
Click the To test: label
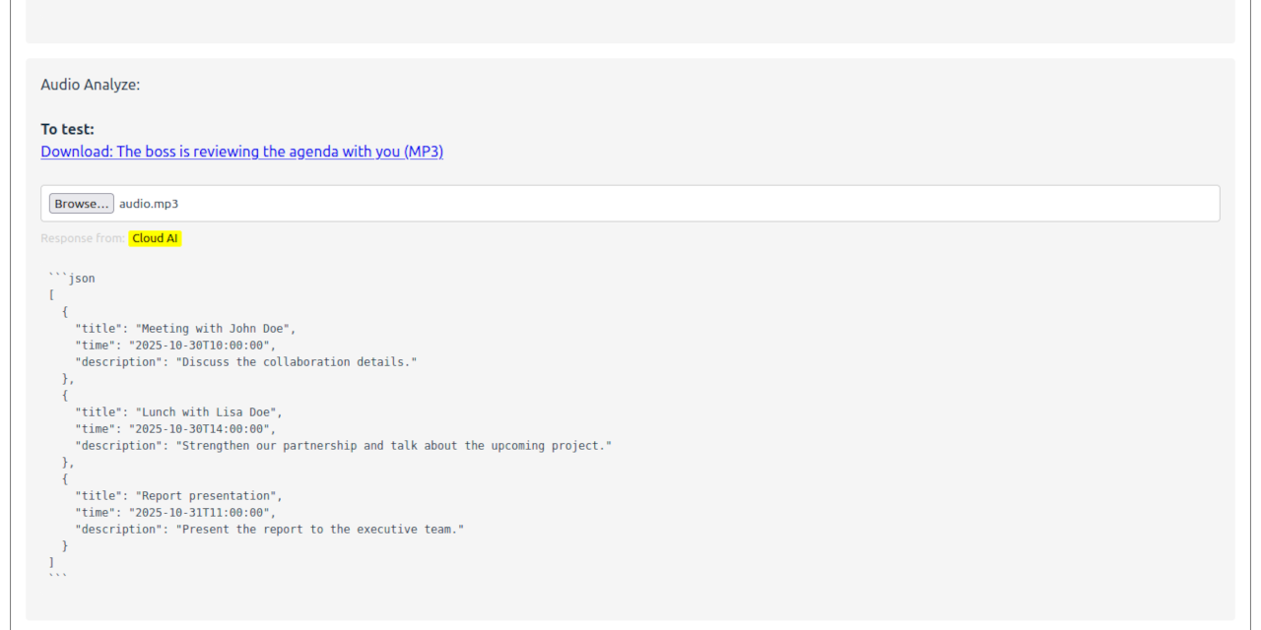pyautogui.click(x=68, y=129)
